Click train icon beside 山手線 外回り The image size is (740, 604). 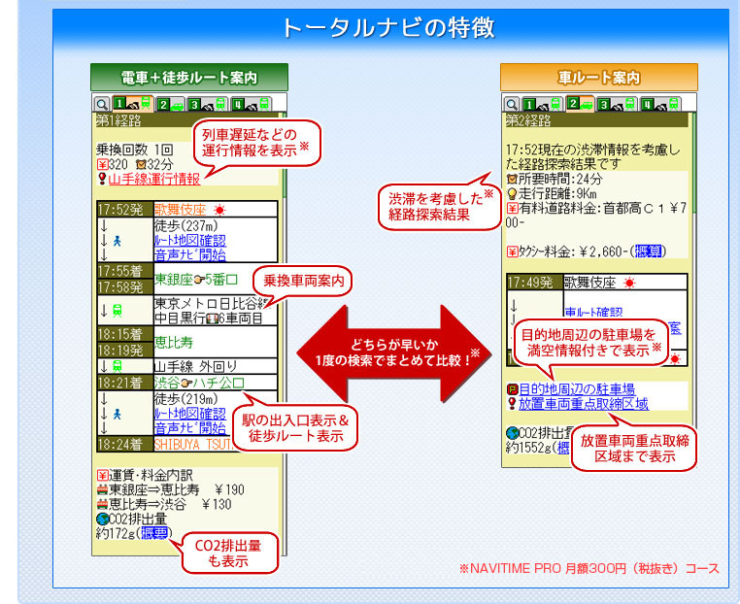point(118,366)
